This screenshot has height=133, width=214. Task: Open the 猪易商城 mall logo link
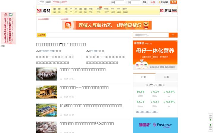tap(169, 11)
